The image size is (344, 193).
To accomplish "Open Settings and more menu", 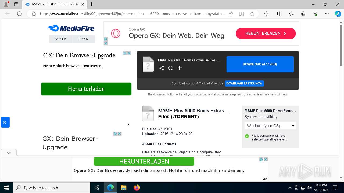I will click(x=327, y=14).
